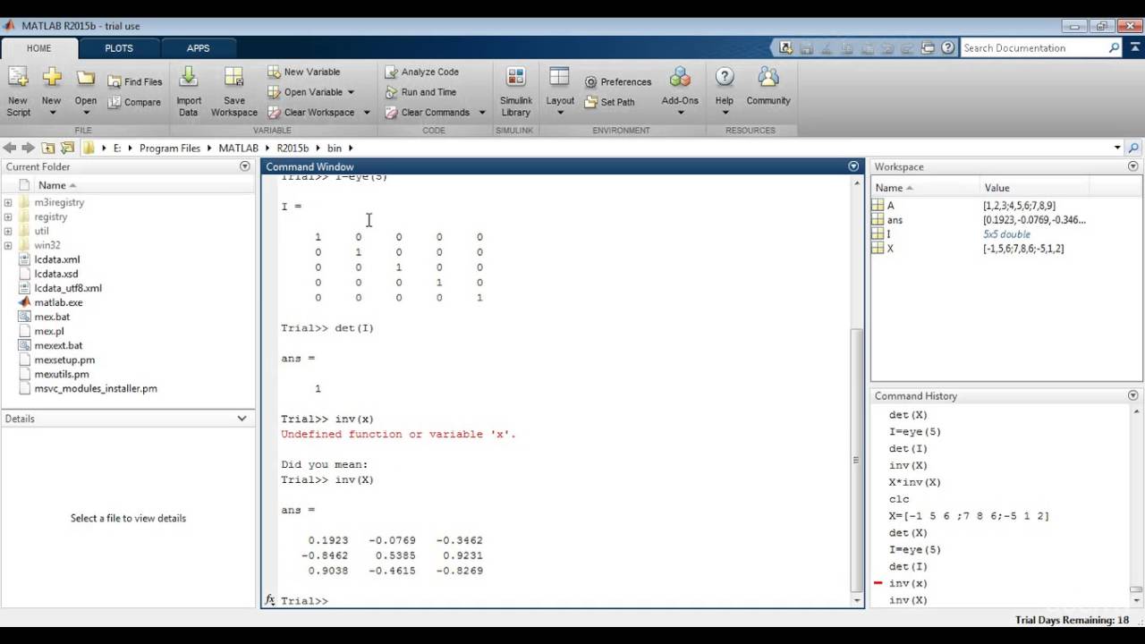
Task: Select variable X in Workspace
Action: [890, 249]
